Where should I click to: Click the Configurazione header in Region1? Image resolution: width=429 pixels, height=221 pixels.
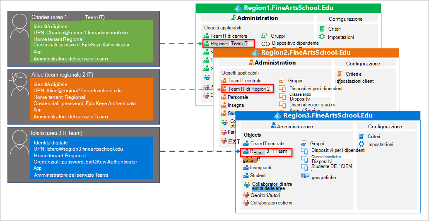tap(345, 19)
